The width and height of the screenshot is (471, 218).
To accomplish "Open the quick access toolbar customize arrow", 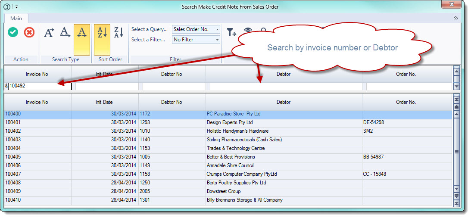I will (x=16, y=7).
